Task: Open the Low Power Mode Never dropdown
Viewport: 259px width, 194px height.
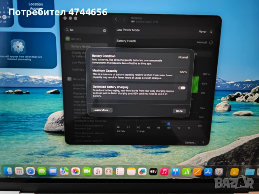Action: 205,32
